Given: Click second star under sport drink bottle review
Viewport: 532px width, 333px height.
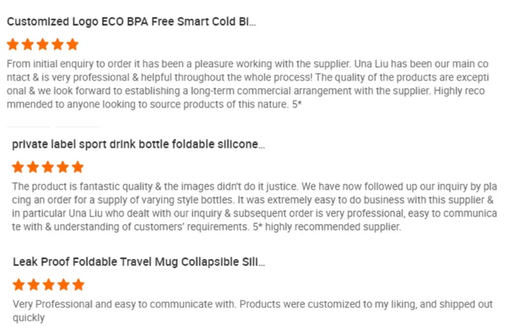Looking at the screenshot, I should (x=34, y=166).
